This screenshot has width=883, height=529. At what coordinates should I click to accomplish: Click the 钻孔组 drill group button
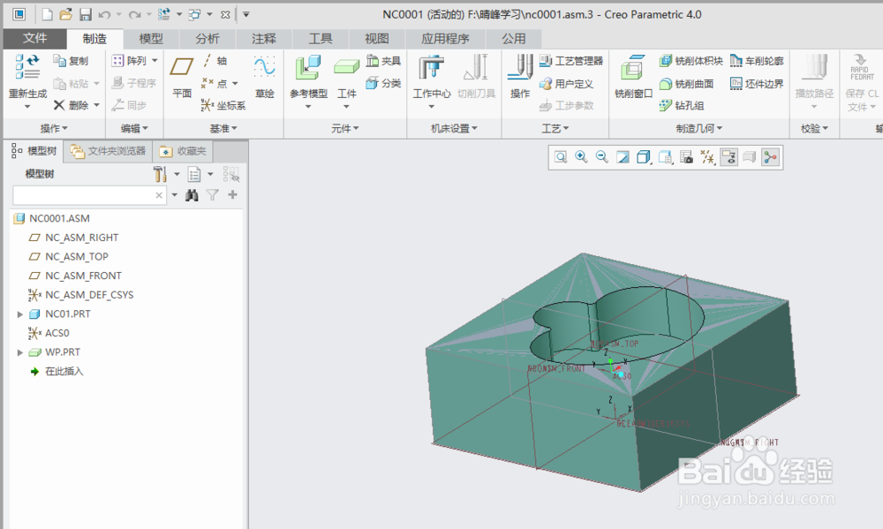(x=682, y=105)
